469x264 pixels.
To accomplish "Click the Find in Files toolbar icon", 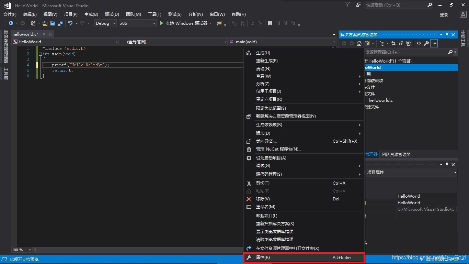I will (219, 23).
